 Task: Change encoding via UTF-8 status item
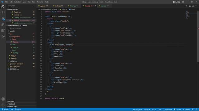point(154,109)
